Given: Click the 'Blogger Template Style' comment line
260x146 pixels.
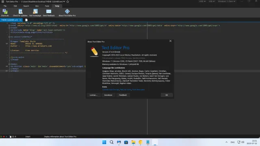Looking at the screenshot, I should 23,41.
